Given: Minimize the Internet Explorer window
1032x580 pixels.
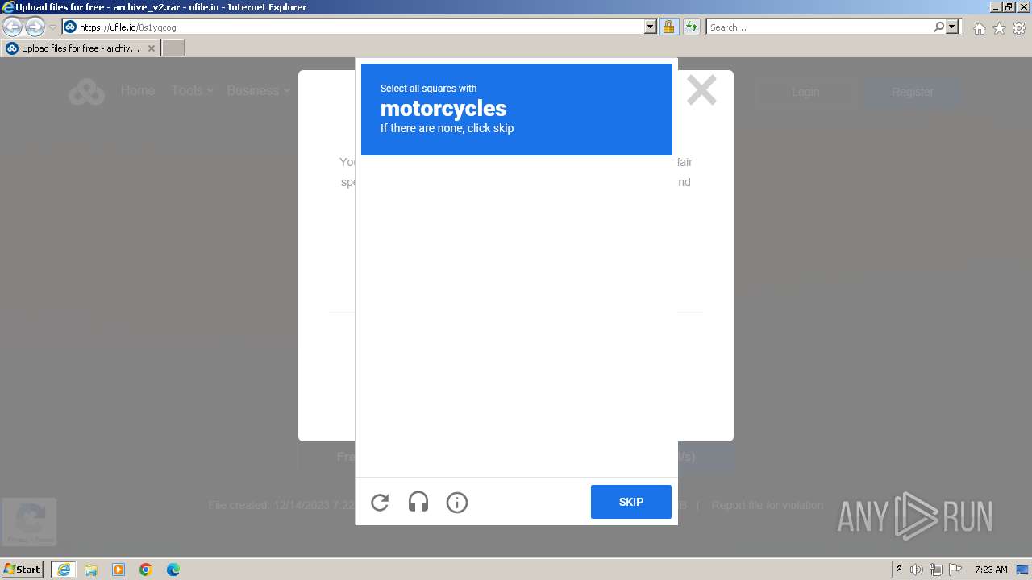Looking at the screenshot, I should click(997, 7).
